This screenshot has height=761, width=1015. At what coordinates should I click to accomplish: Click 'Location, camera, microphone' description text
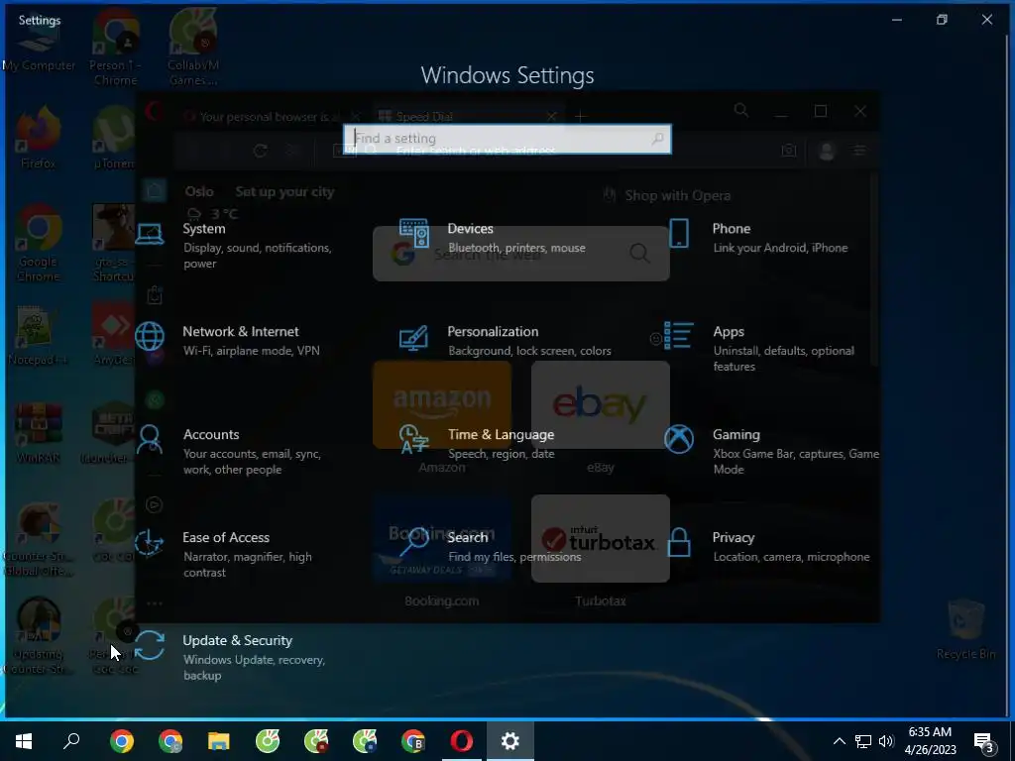[x=791, y=557]
